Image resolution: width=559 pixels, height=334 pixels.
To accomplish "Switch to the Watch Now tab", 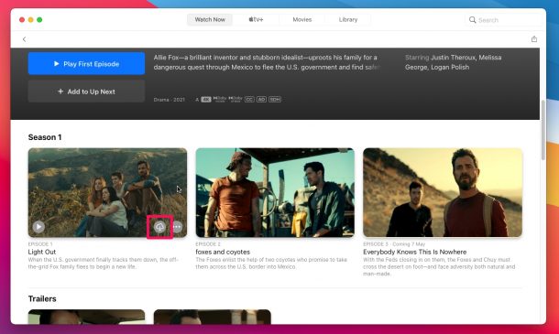I will coord(210,19).
